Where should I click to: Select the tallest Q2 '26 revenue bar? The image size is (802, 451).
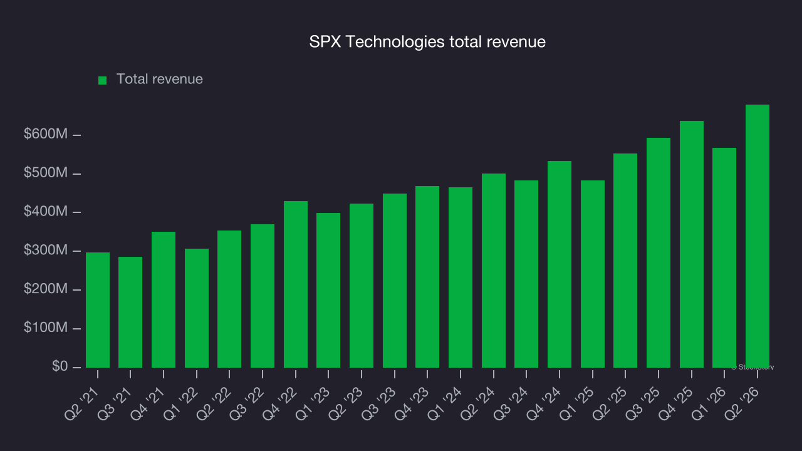[758, 236]
